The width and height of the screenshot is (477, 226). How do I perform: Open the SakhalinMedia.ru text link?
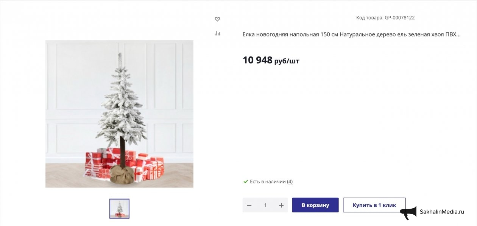coord(441,212)
